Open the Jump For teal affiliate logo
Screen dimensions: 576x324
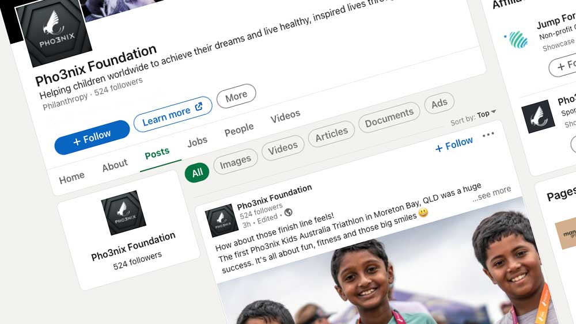(x=516, y=39)
